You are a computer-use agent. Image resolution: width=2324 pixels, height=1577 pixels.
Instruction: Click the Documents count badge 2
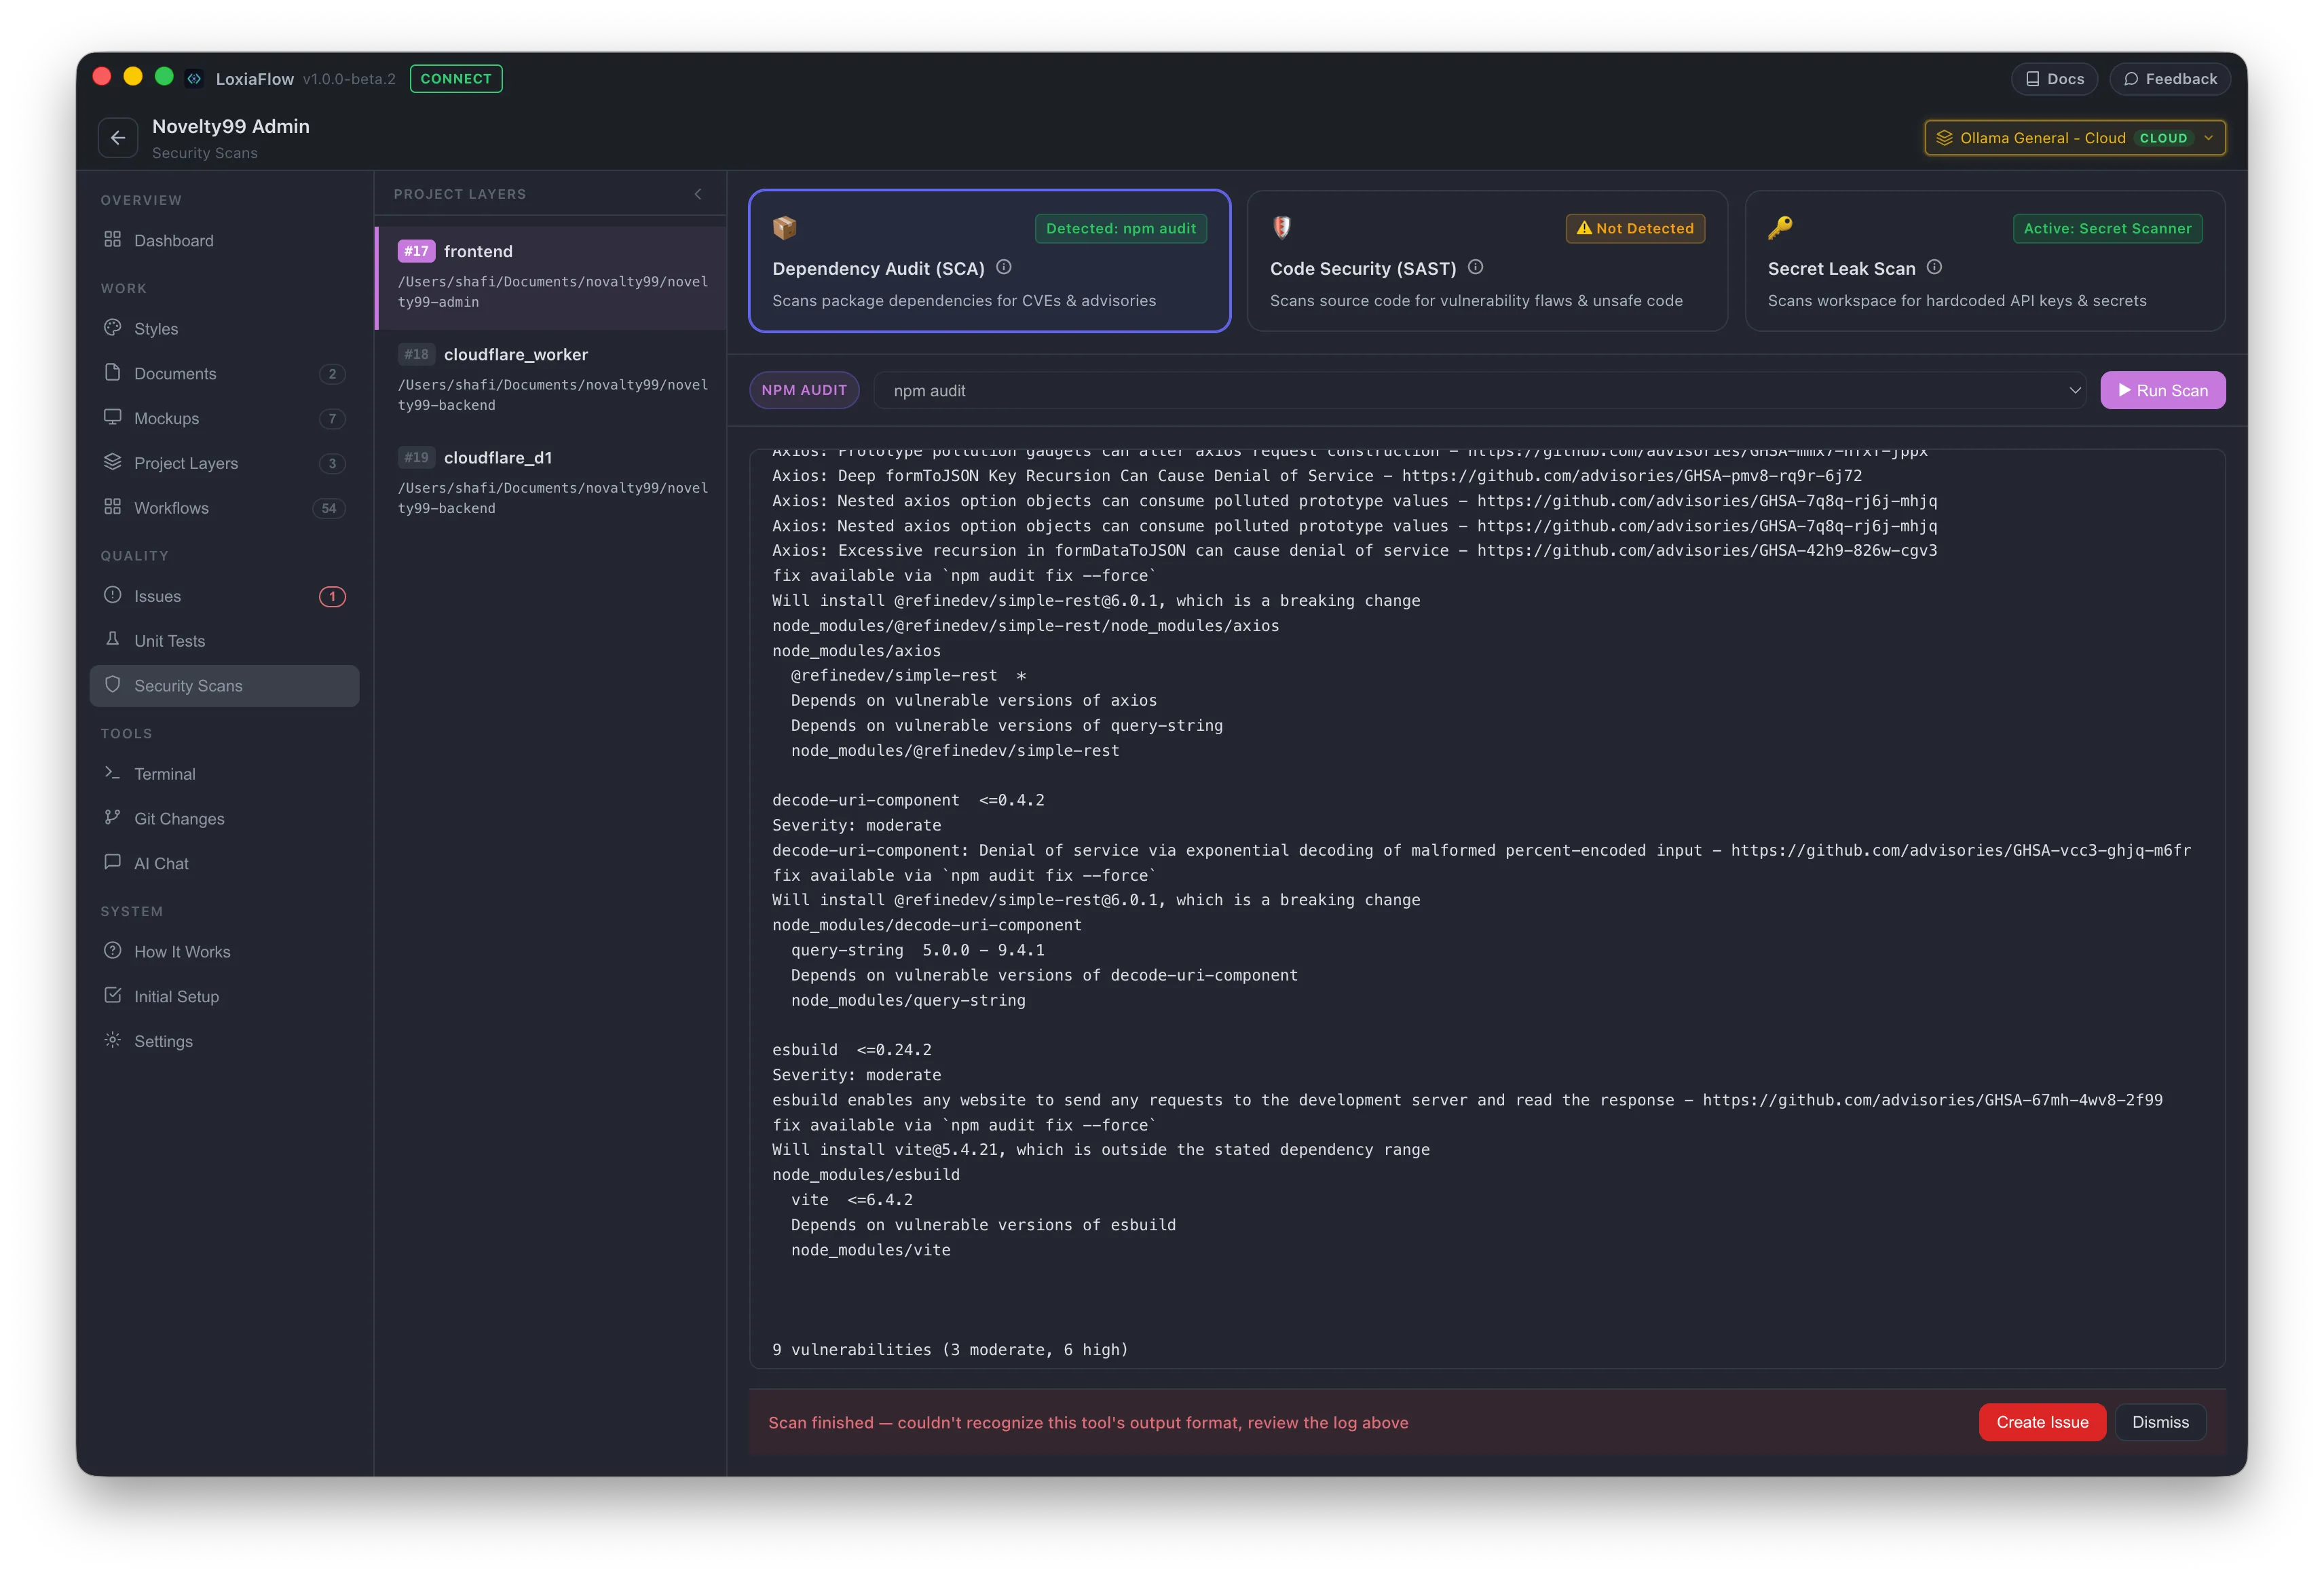pos(332,373)
